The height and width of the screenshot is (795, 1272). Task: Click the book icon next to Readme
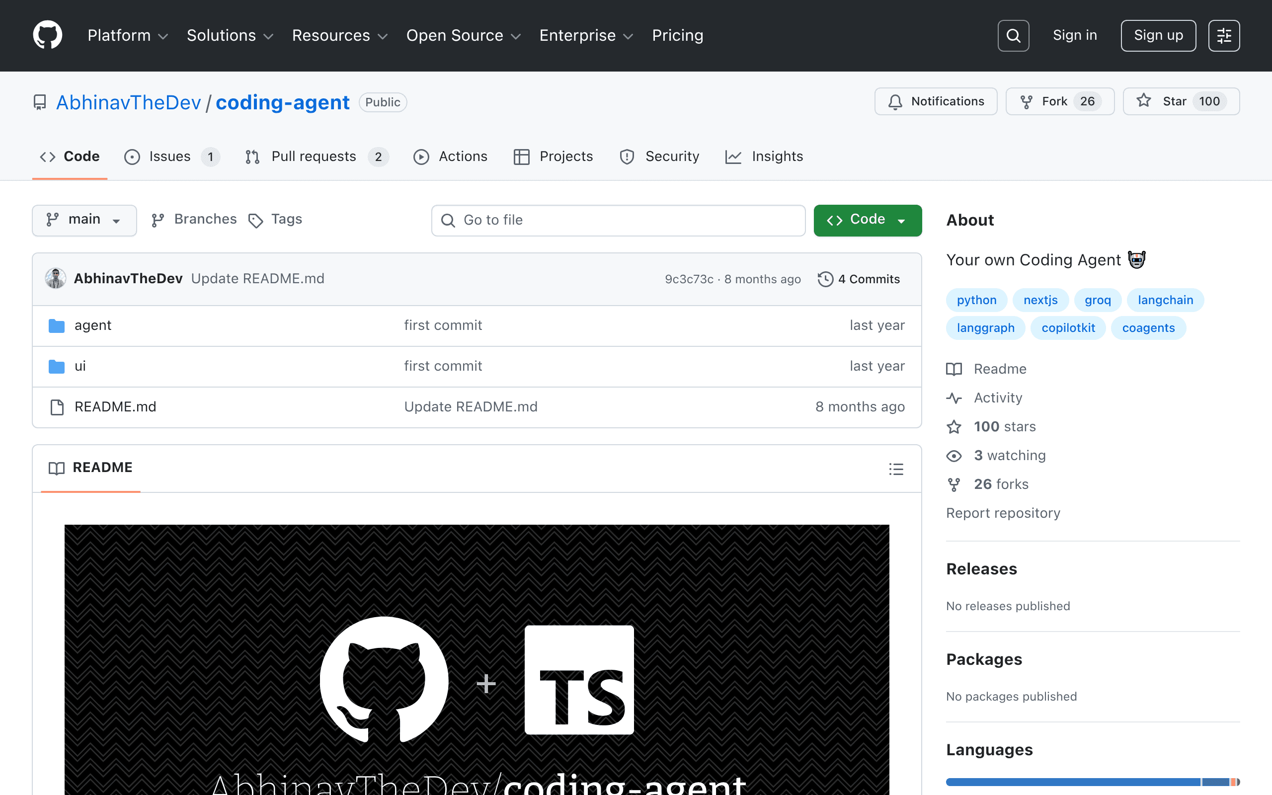pos(954,369)
